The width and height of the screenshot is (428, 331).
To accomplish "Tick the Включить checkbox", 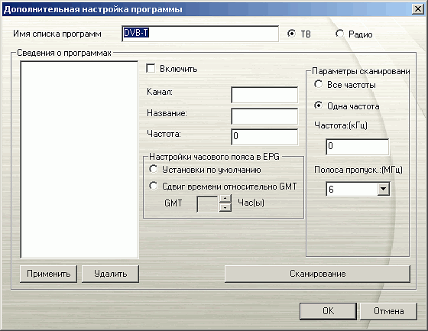I will point(151,68).
